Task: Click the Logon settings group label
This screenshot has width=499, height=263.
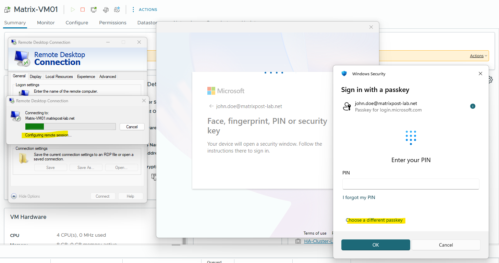Action: click(x=27, y=85)
